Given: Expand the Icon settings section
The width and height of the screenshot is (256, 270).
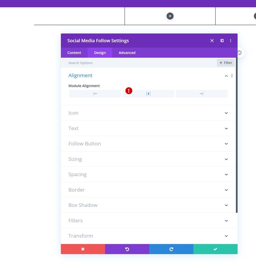Looking at the screenshot, I should (x=148, y=113).
